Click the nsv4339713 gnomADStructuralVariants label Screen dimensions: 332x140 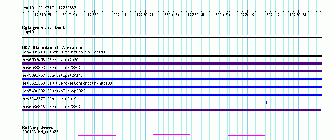(x=64, y=52)
